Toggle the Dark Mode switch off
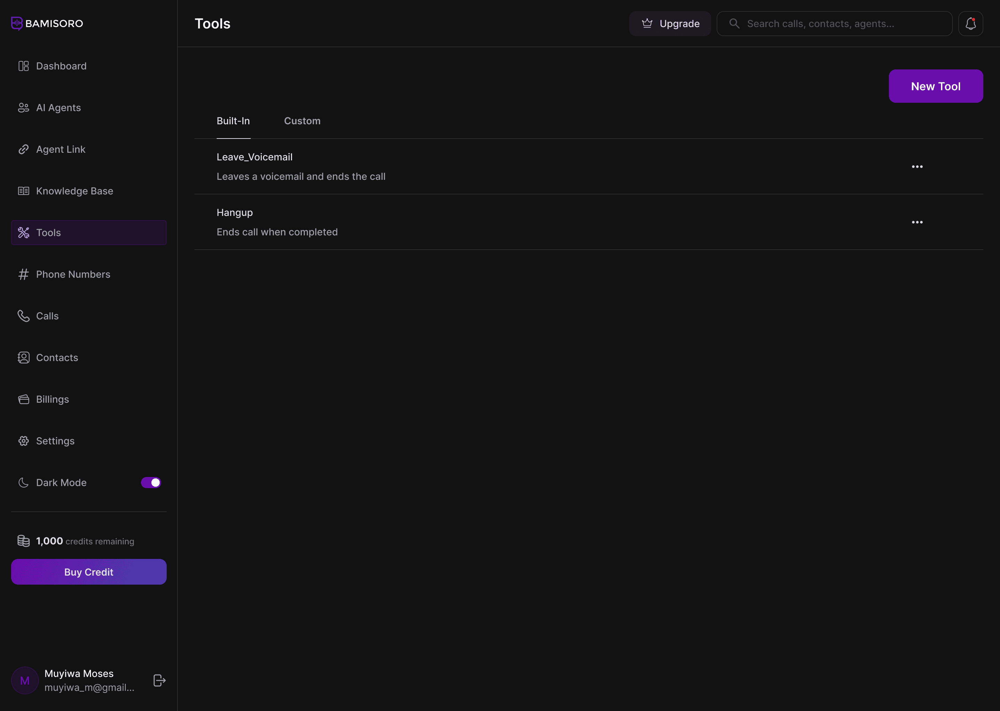The height and width of the screenshot is (711, 1000). (151, 483)
